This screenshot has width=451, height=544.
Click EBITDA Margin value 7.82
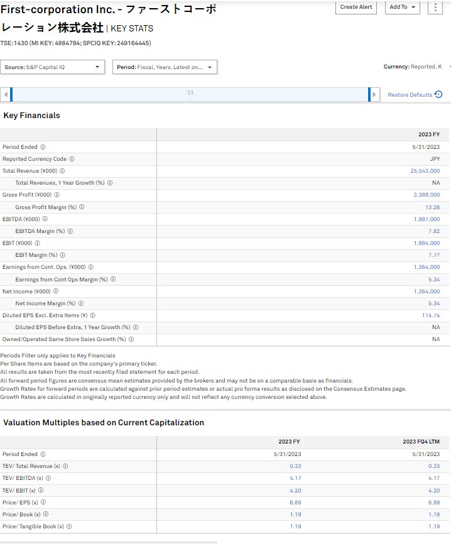pyautogui.click(x=434, y=231)
